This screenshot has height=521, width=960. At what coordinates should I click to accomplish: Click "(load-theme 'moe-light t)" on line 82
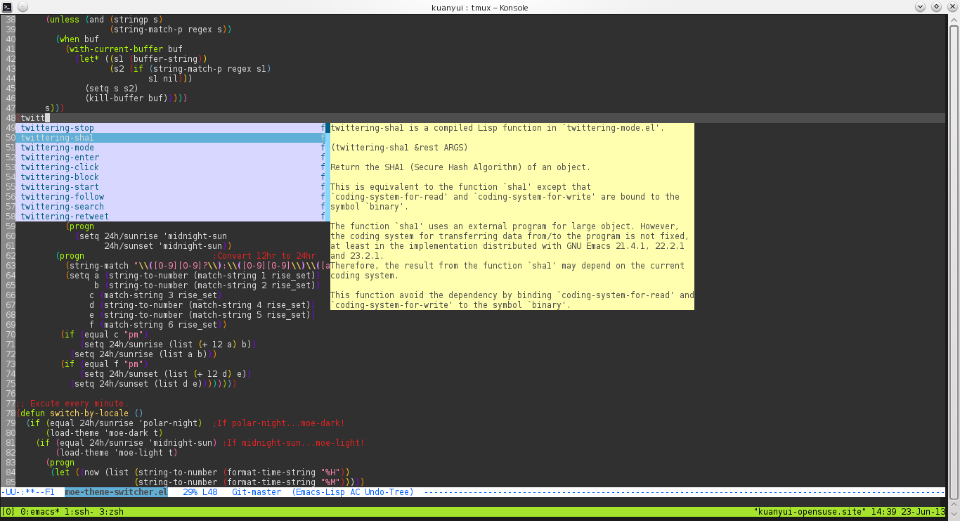point(117,453)
